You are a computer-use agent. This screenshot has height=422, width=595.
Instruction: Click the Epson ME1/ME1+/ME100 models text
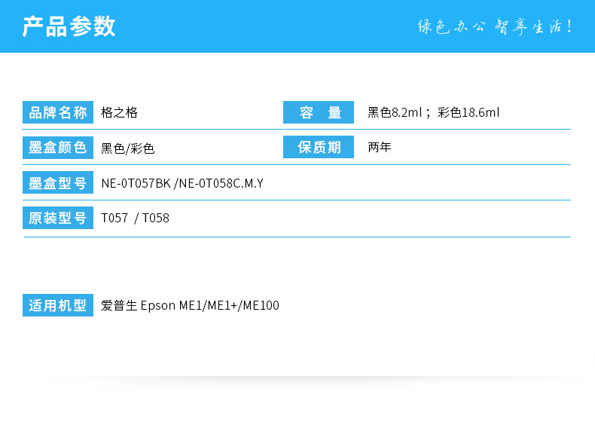pyautogui.click(x=210, y=306)
